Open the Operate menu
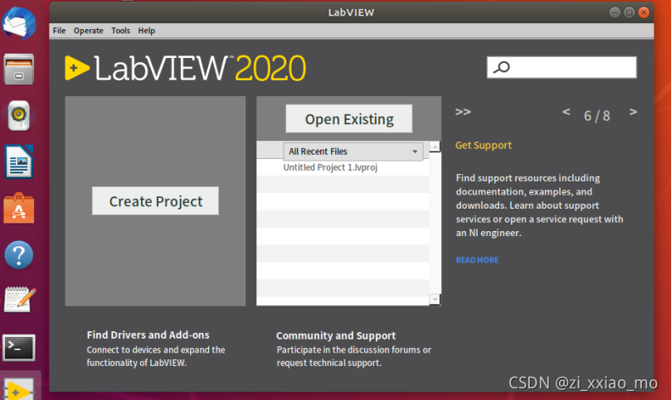Screen dimensions: 671x400 pos(88,31)
